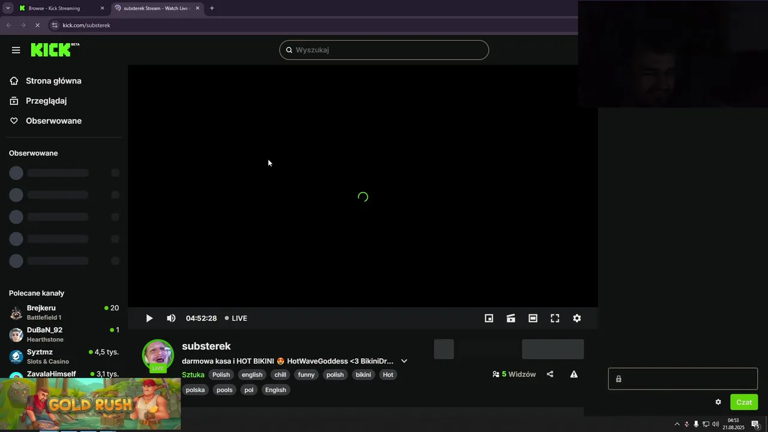Go to Strona główna

coord(53,81)
